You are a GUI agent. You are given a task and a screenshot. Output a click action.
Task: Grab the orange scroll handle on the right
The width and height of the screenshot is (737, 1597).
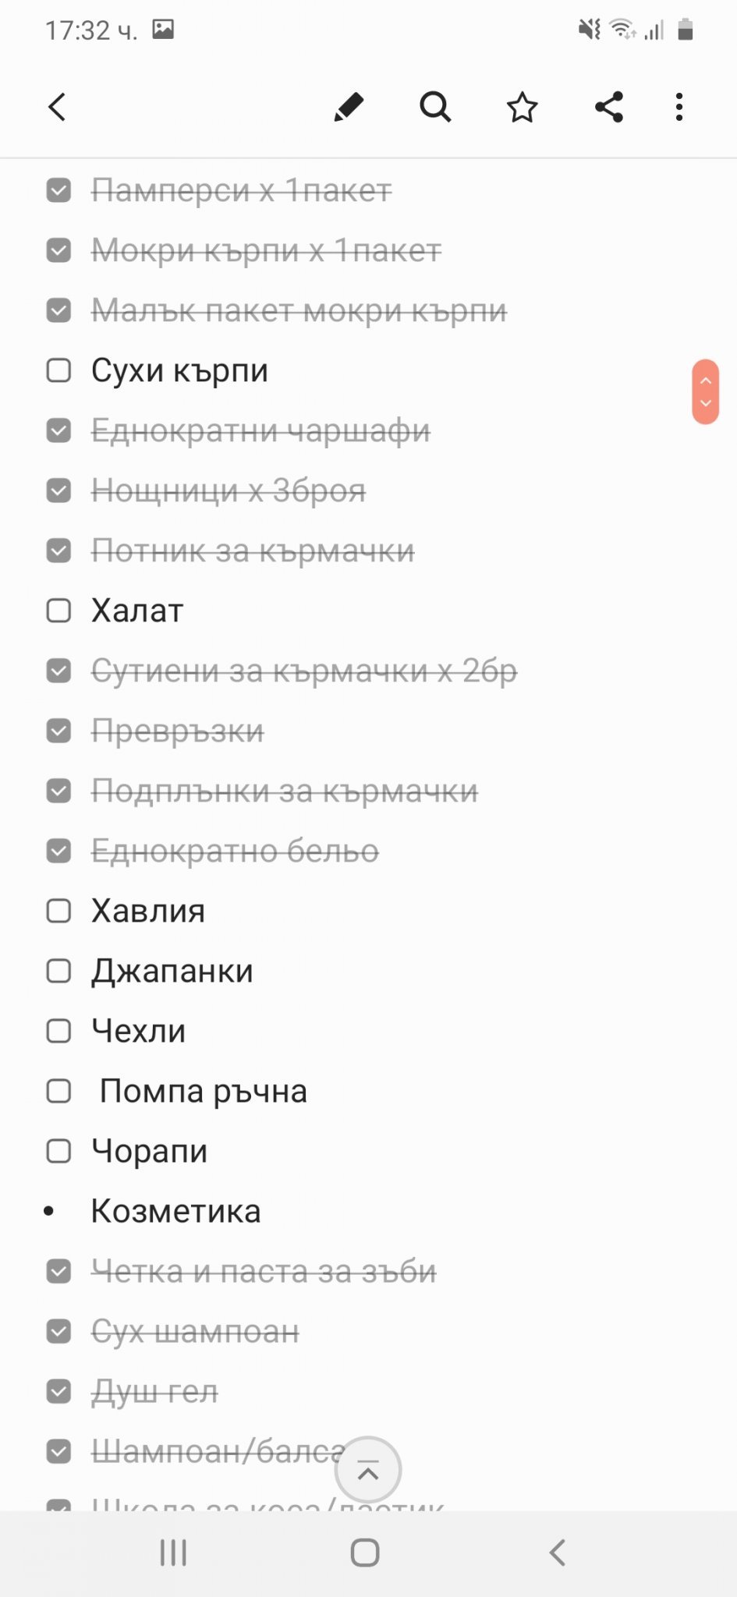click(705, 391)
